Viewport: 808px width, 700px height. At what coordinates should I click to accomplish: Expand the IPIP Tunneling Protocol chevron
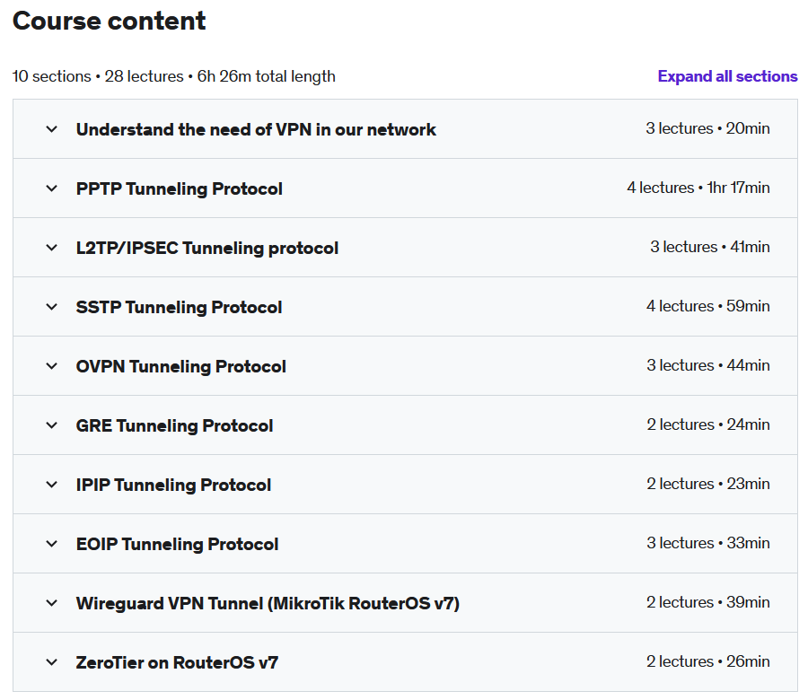(51, 485)
